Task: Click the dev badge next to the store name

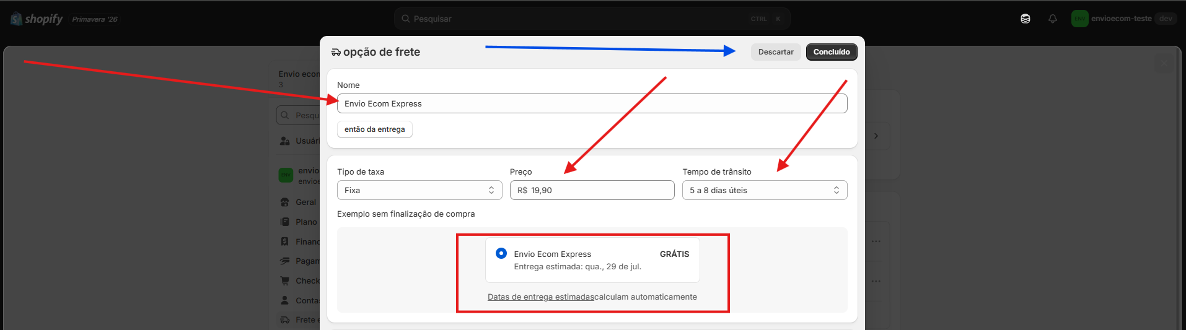Action: pos(1166,19)
